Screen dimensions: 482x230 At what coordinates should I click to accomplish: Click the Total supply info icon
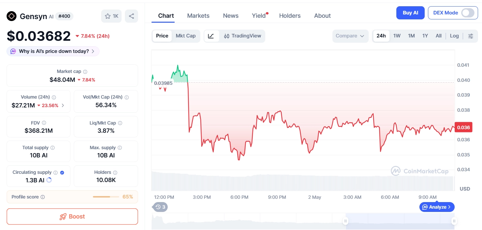tap(52, 148)
